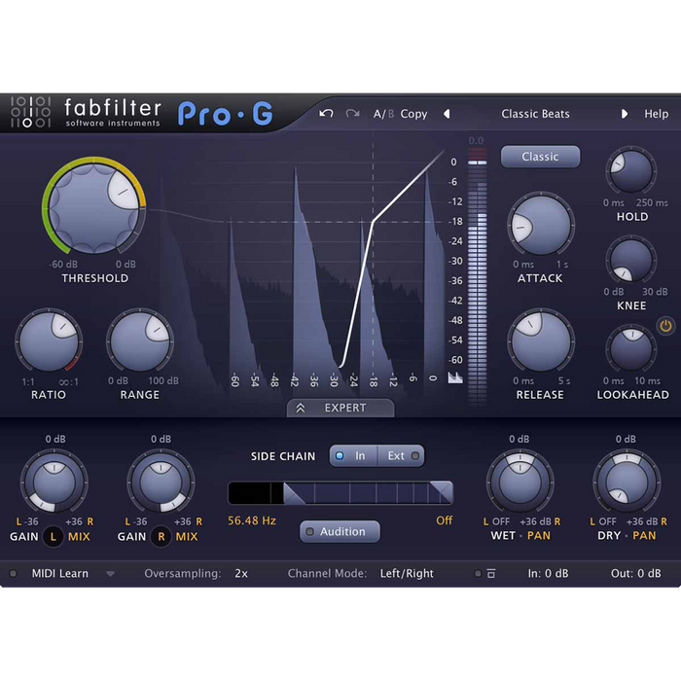Click 0 dB value above Dry knob
The height and width of the screenshot is (681, 681).
pos(626,439)
